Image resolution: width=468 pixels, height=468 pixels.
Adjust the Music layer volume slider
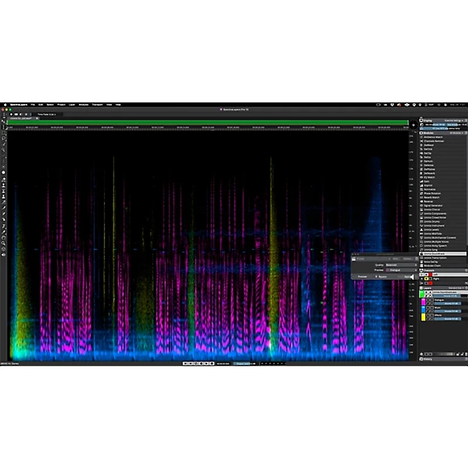coord(447,311)
